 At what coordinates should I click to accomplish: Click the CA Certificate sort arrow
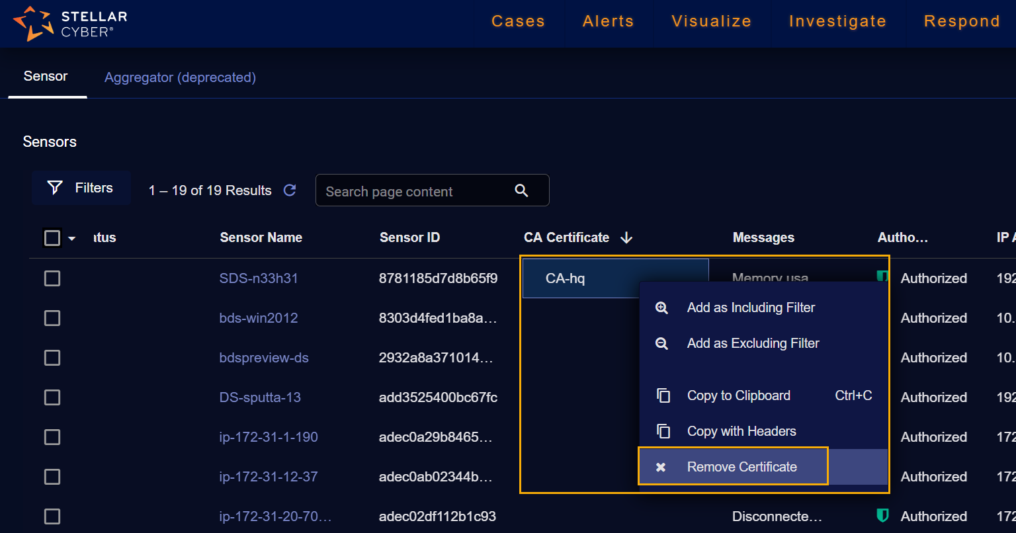(626, 238)
